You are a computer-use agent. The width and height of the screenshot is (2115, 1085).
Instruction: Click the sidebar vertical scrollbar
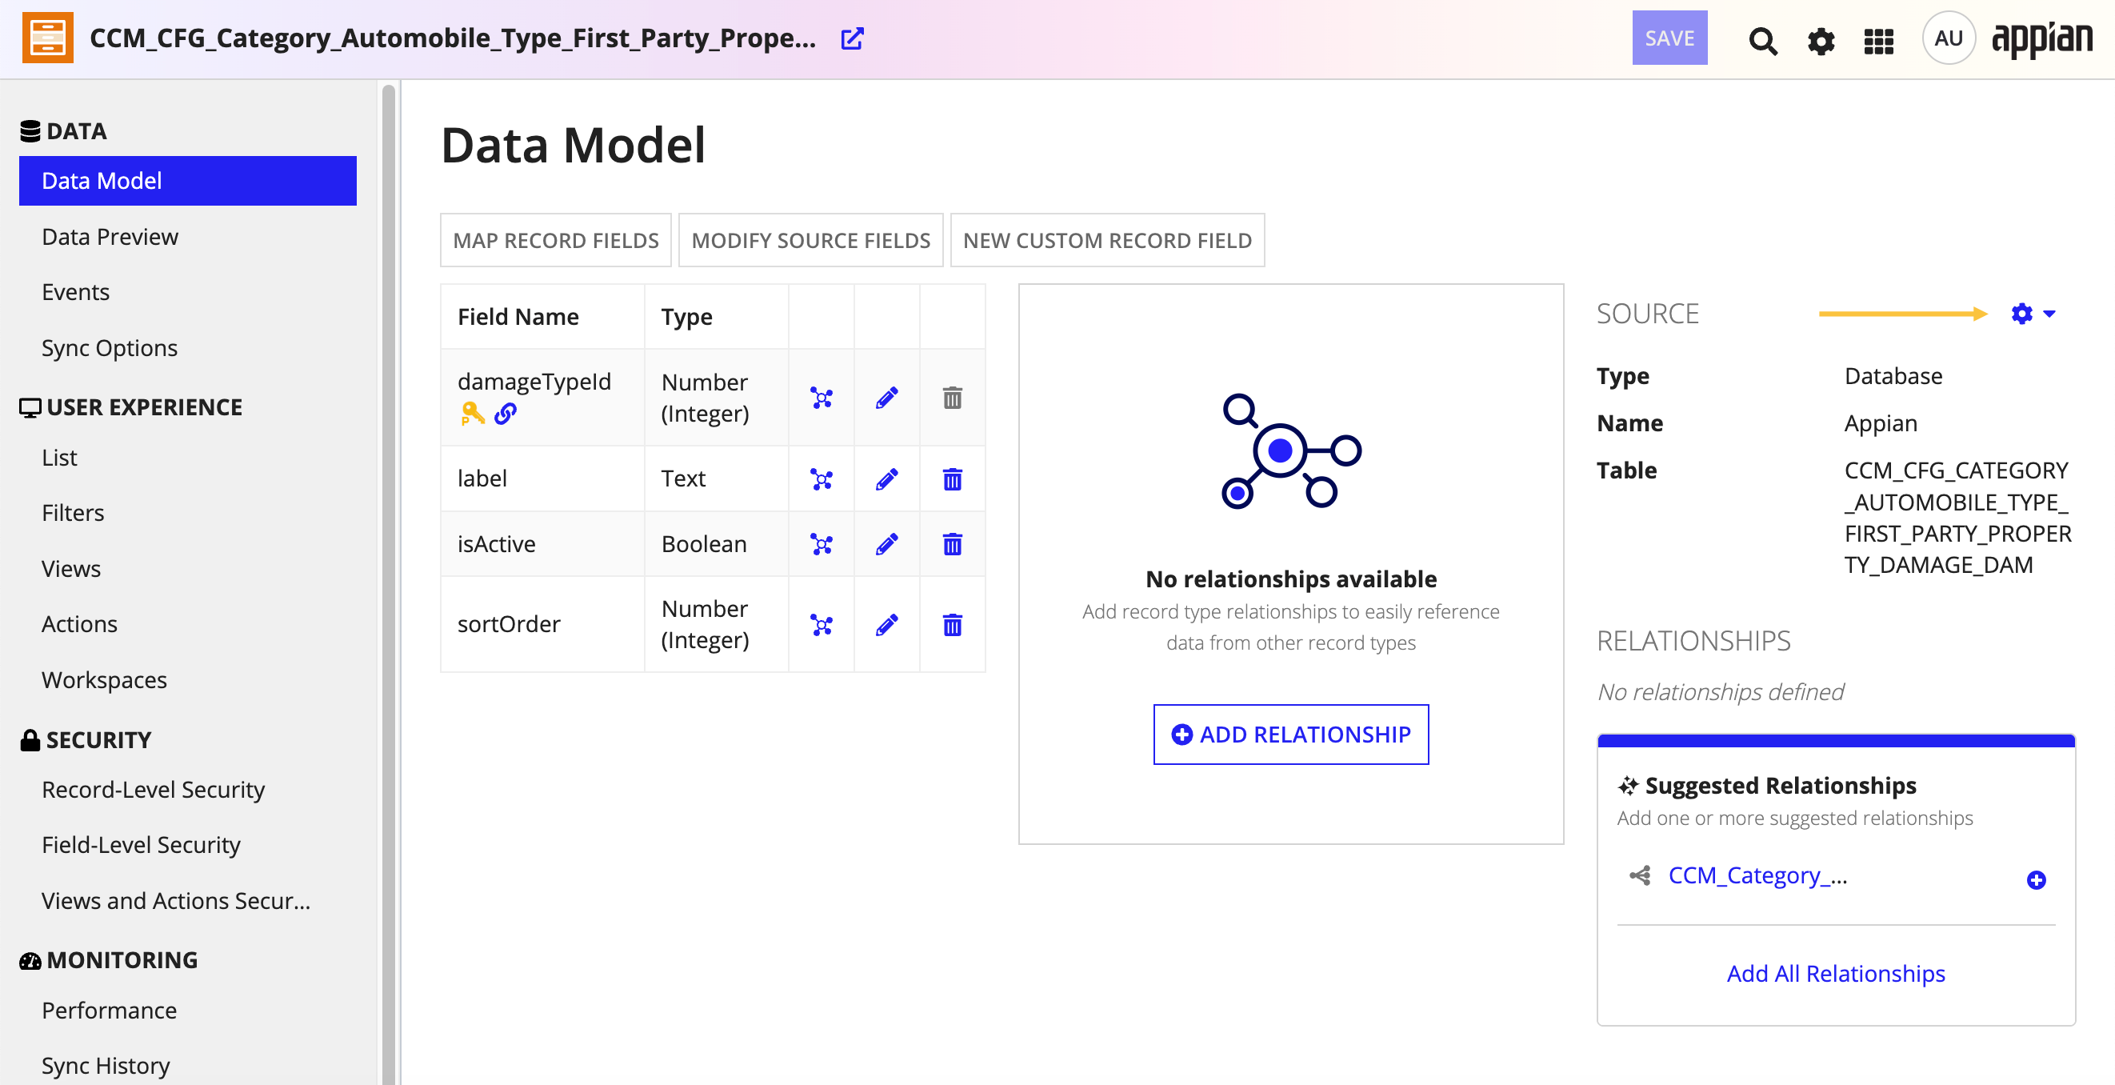tap(388, 583)
